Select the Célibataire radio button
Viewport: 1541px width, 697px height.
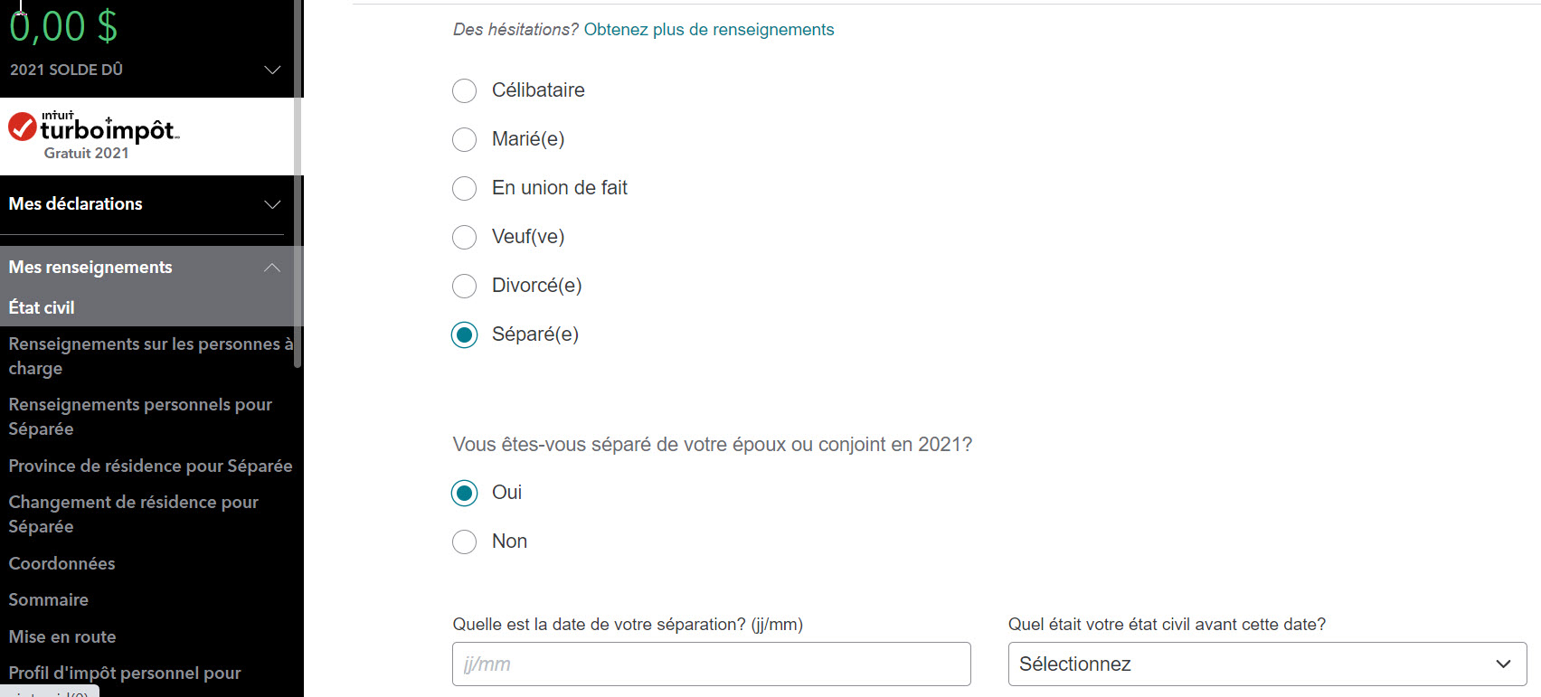tap(464, 90)
